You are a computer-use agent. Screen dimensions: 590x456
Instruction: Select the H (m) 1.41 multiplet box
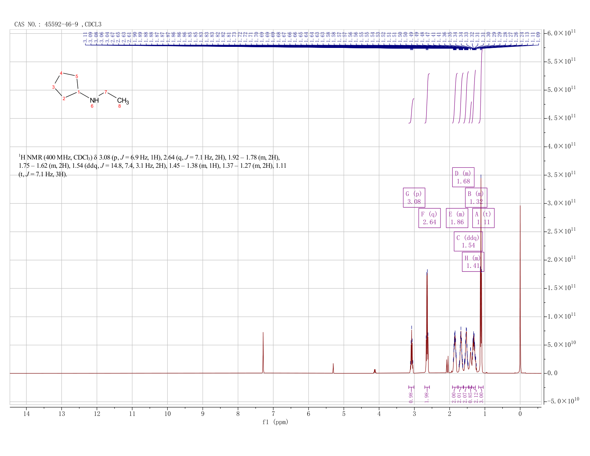[473, 262]
